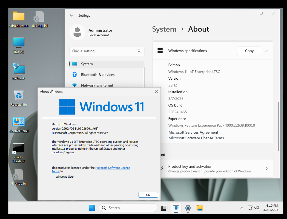Click Version 22H2 (OS Build 22624.1465) line

75,128
